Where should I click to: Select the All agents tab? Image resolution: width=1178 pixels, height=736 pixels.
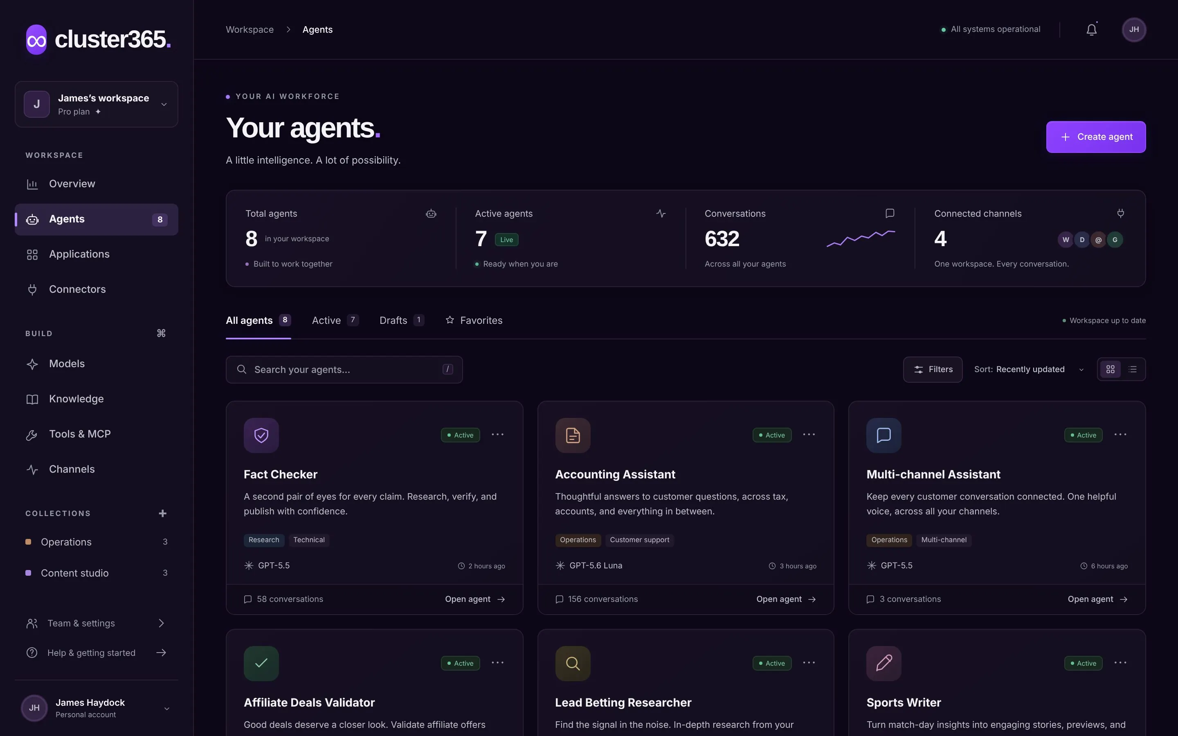(259, 320)
